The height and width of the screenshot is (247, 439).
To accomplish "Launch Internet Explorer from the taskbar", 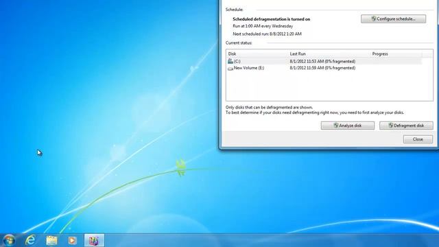I will point(30,240).
